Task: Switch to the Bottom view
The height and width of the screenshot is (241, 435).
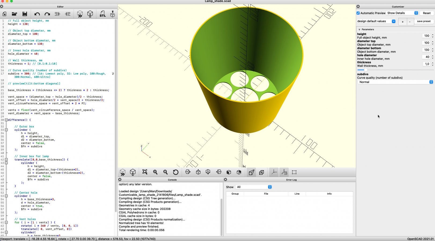Action: [x=208, y=172]
